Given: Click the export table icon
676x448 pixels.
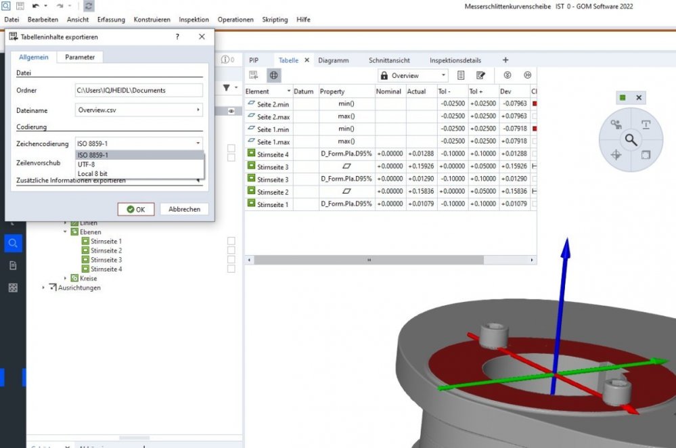Looking at the screenshot, I should click(254, 75).
